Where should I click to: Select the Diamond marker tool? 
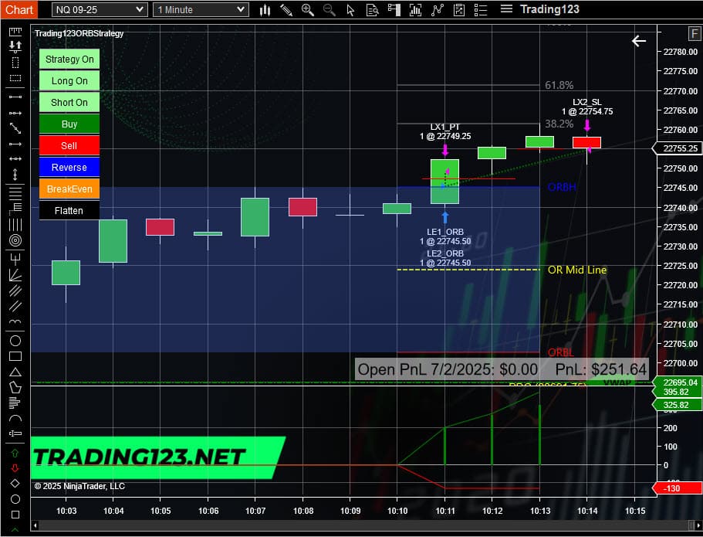coord(15,484)
